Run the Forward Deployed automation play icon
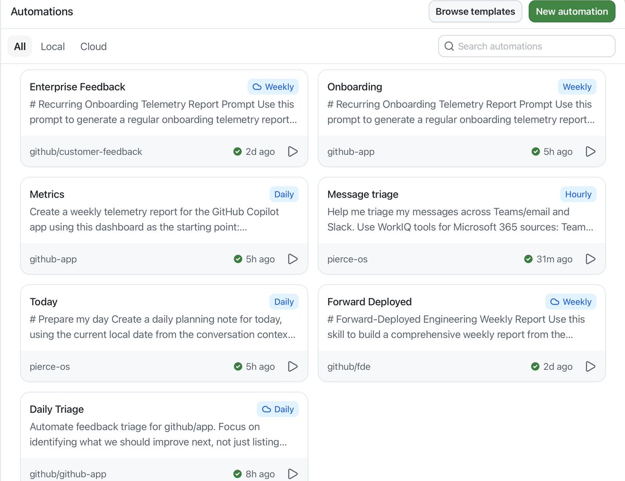 coord(591,367)
